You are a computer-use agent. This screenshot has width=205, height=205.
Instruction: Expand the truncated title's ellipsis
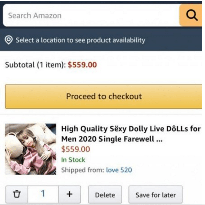point(159,140)
